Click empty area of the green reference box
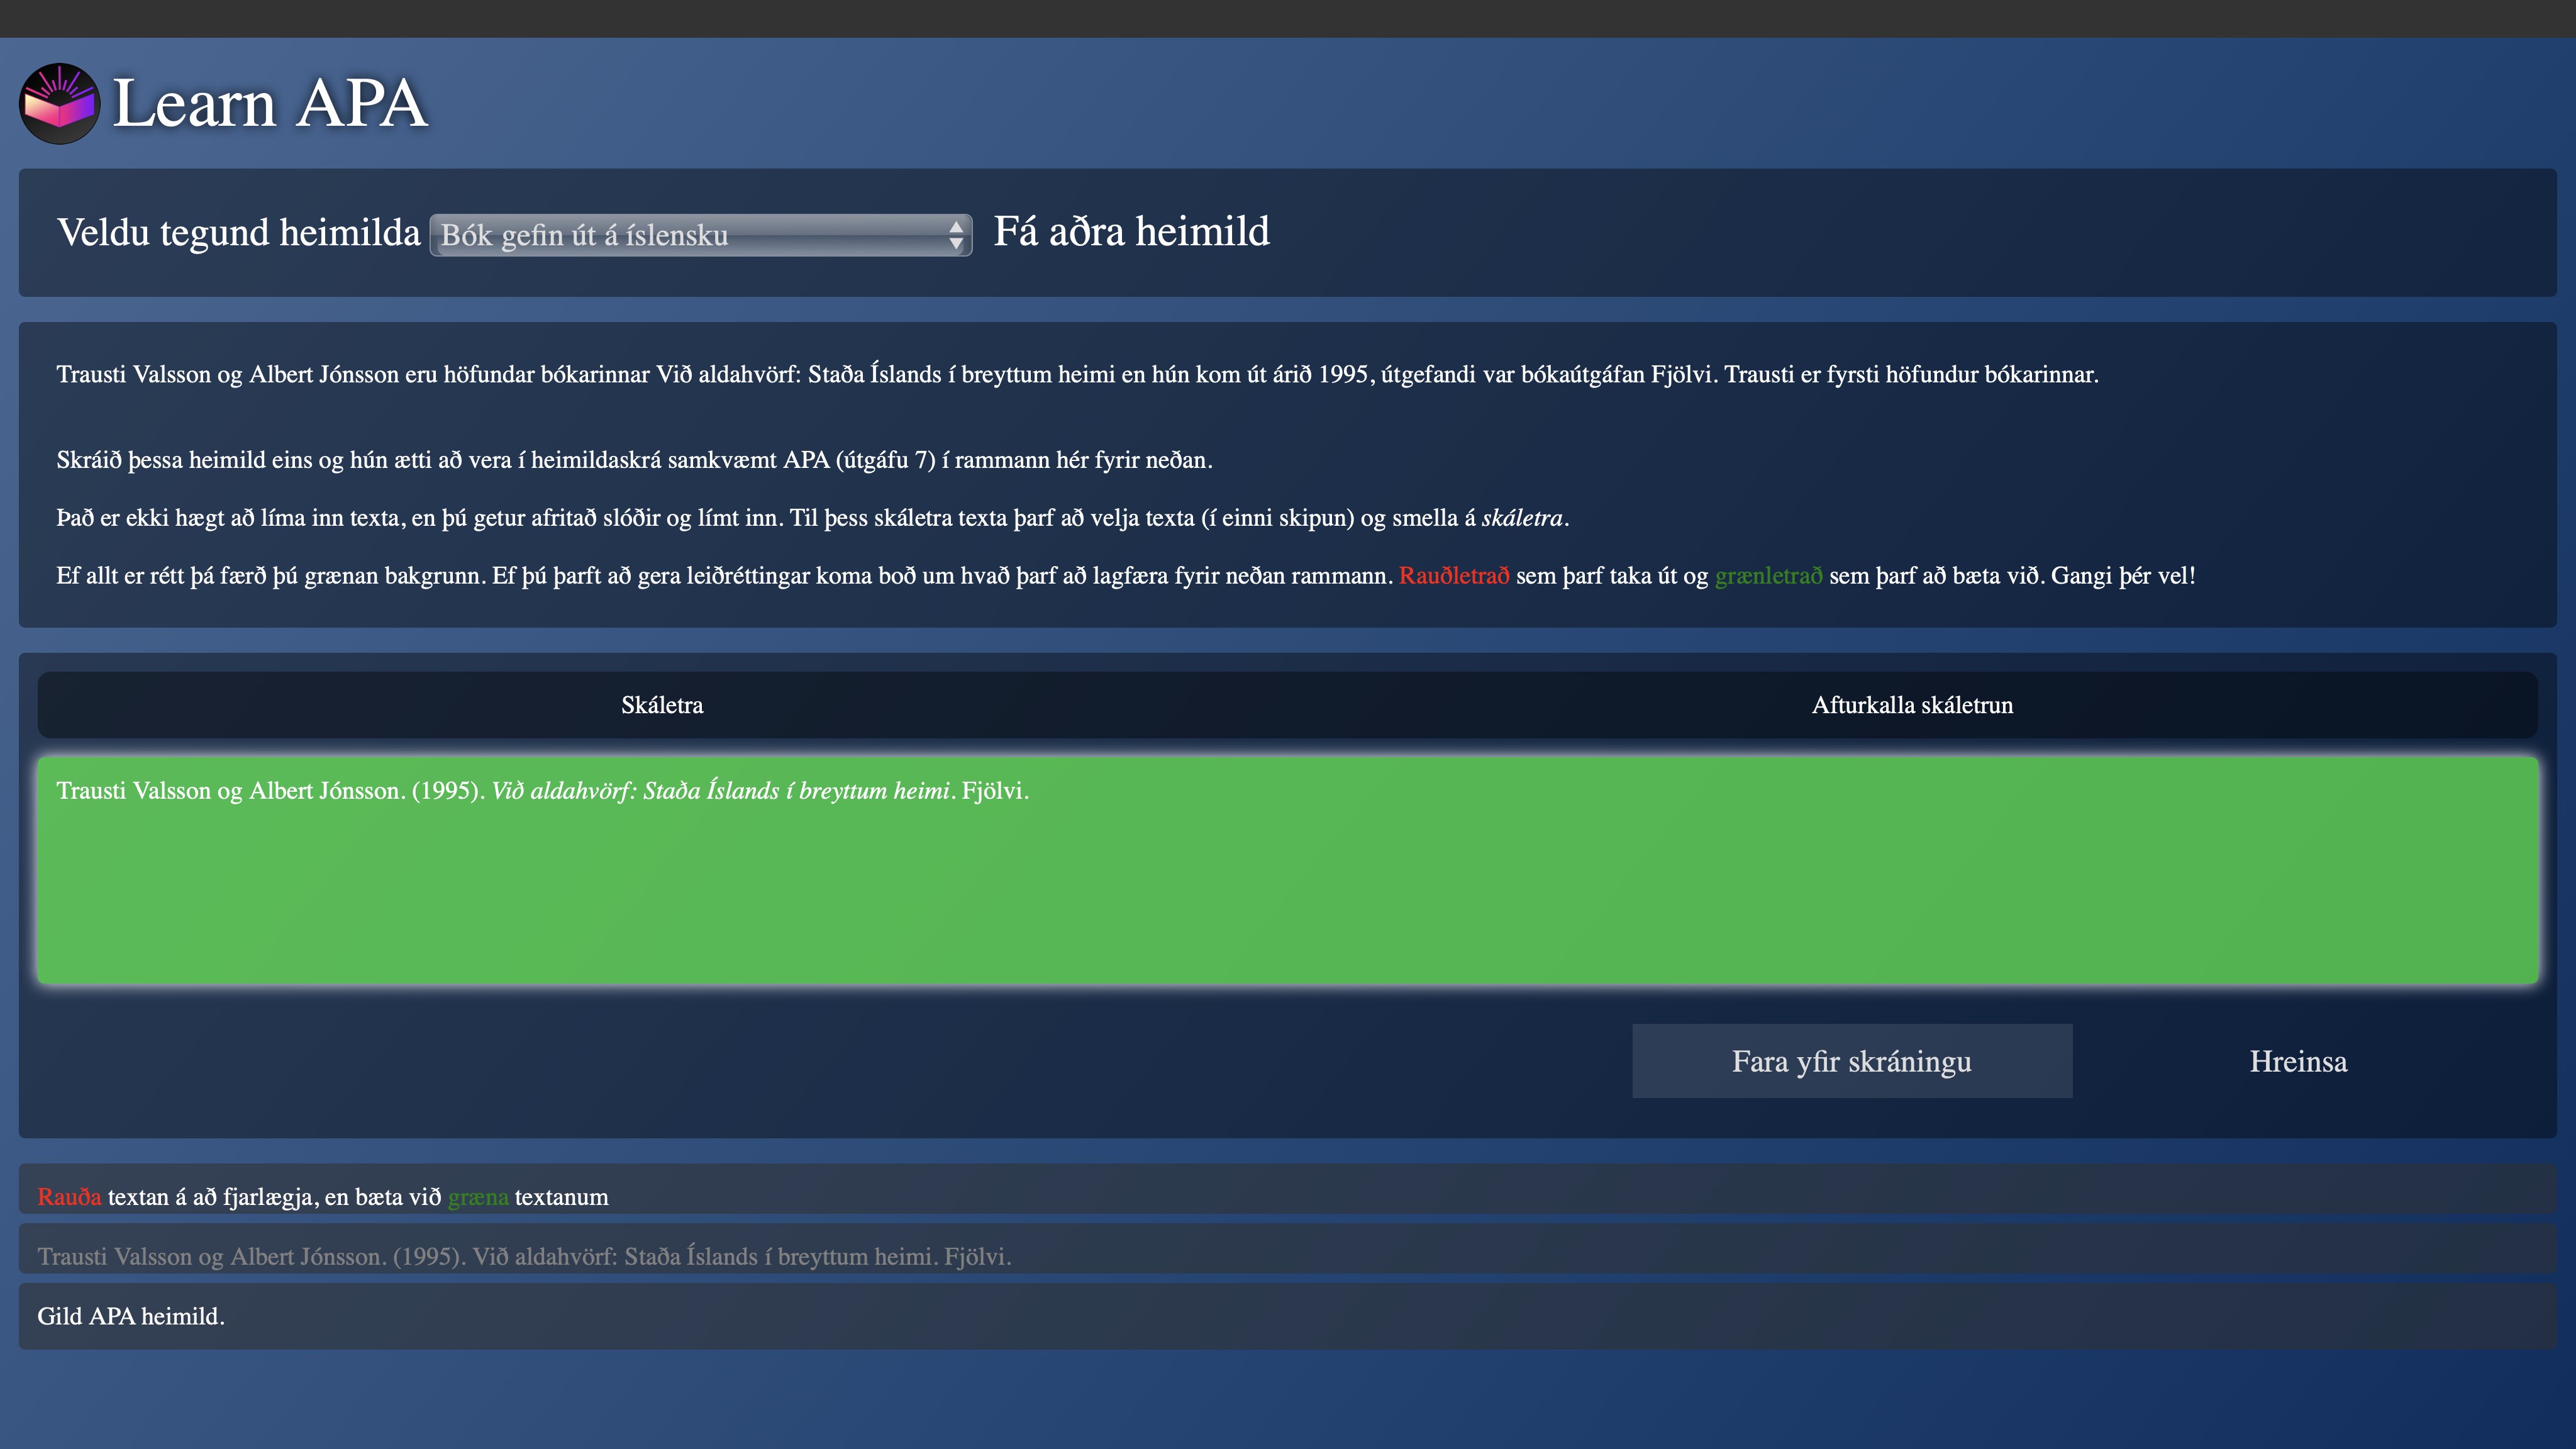Viewport: 2576px width, 1449px height. 1286,900
